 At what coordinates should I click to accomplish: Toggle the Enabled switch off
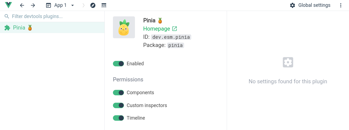point(118,64)
